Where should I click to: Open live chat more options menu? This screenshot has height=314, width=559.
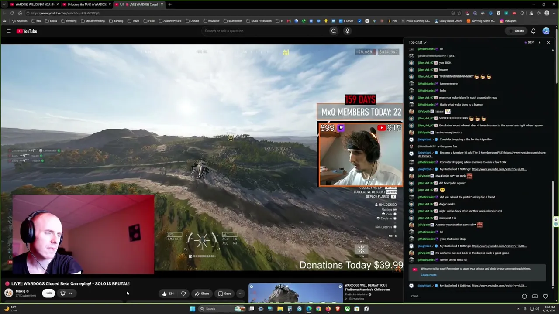point(540,42)
